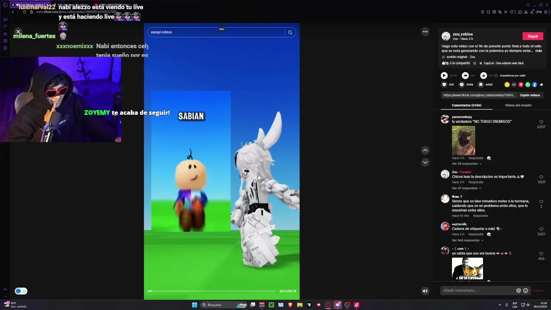Click the Publicar comment button

539,291
